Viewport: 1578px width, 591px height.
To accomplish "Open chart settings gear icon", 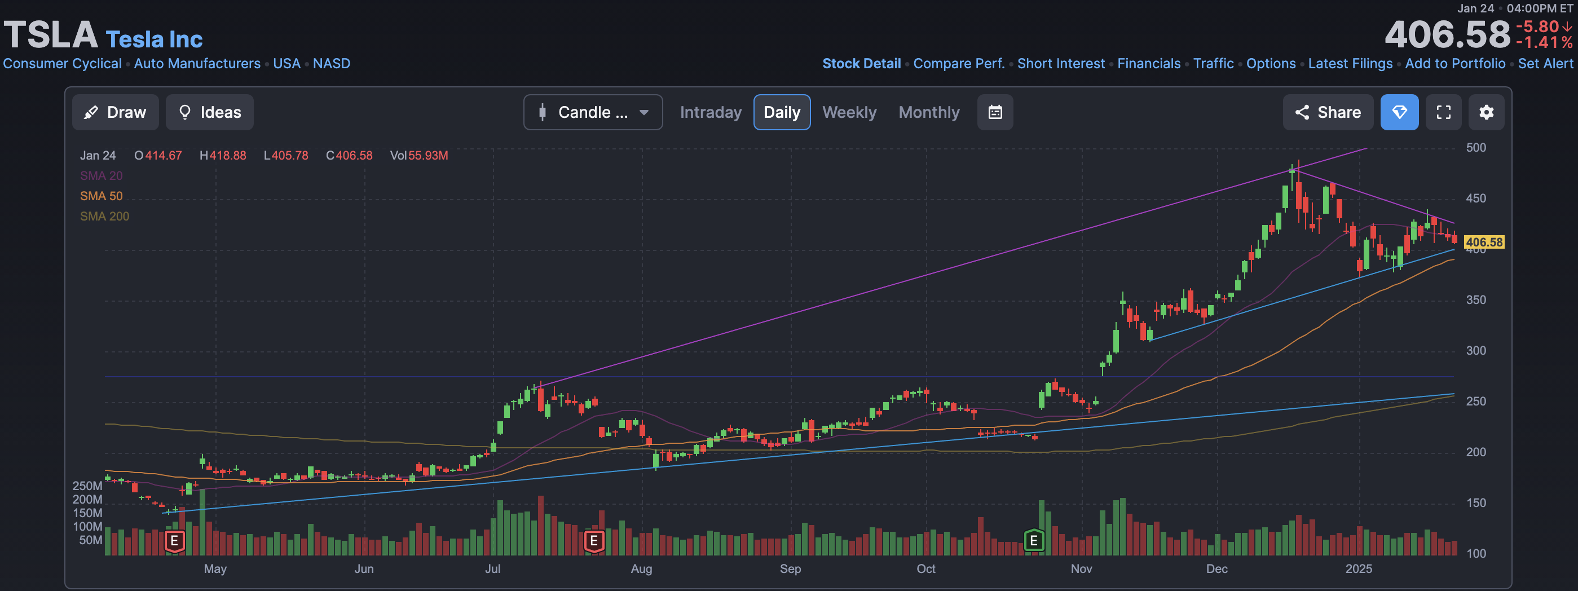I will (1486, 112).
